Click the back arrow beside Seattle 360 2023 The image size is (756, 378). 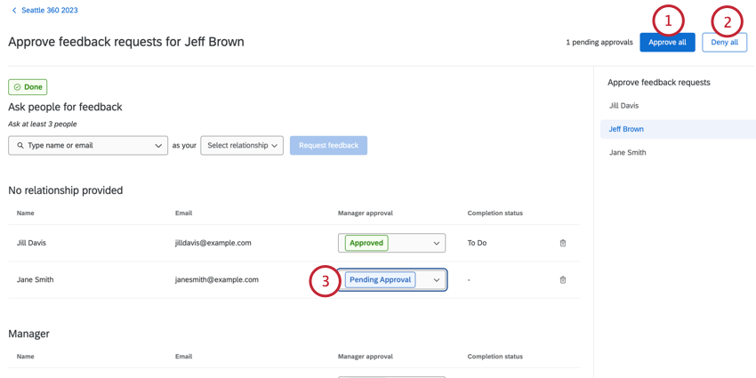[14, 11]
